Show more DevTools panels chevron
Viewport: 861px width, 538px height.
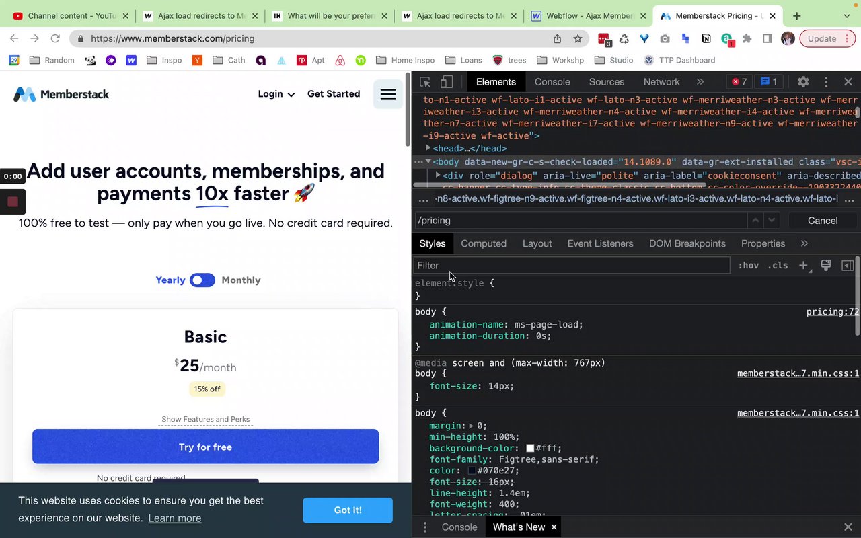[x=700, y=82]
